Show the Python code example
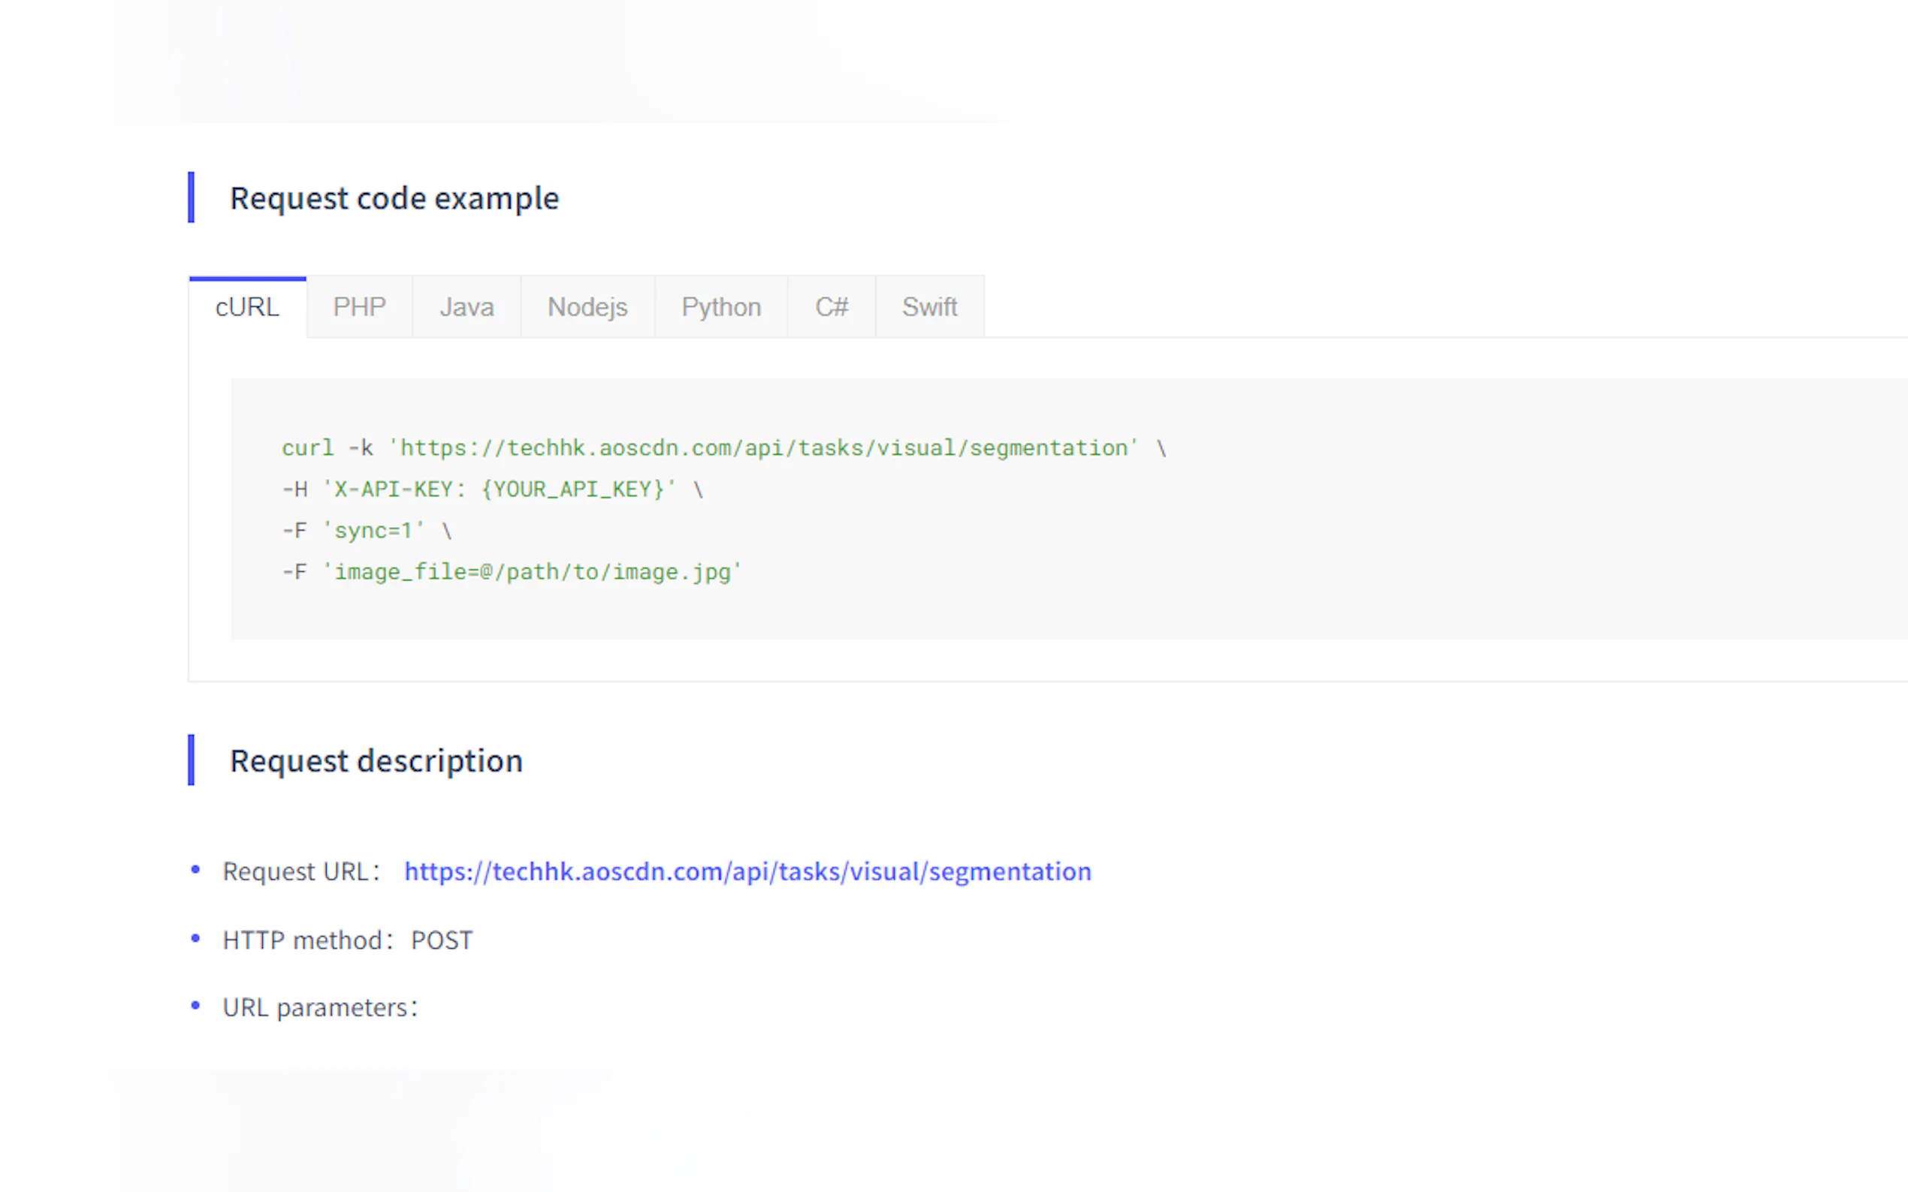This screenshot has width=1908, height=1192. coord(720,307)
